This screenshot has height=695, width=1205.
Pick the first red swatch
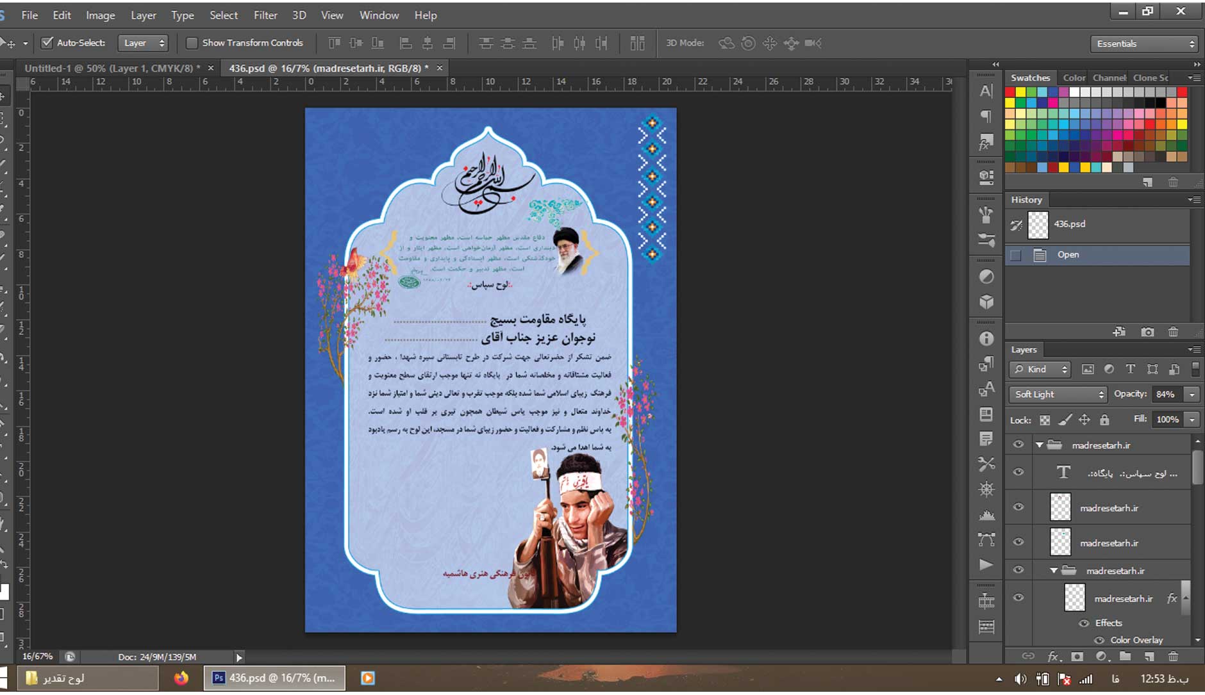[x=1010, y=92]
